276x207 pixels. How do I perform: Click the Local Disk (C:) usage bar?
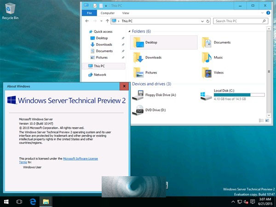pos(239,95)
